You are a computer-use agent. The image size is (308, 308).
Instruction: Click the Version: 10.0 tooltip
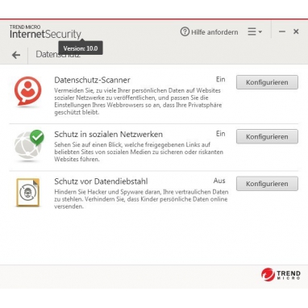(x=81, y=48)
